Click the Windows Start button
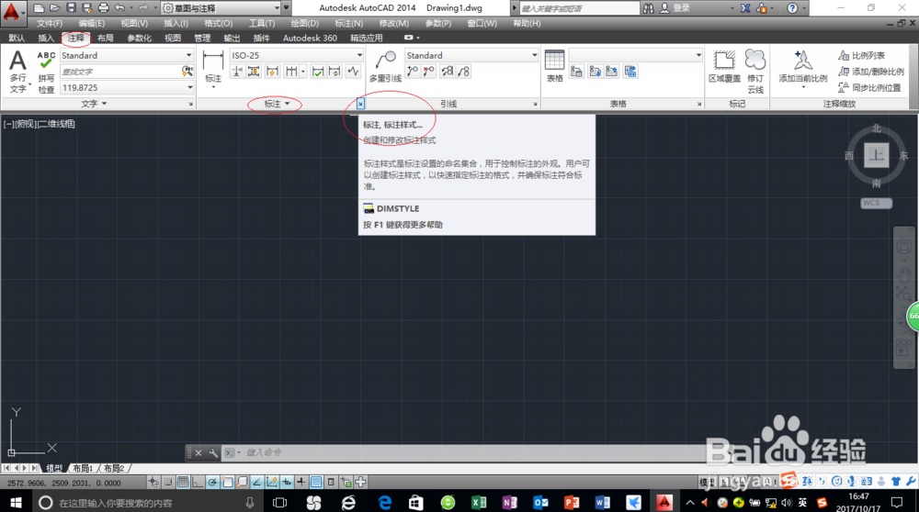 [16, 503]
